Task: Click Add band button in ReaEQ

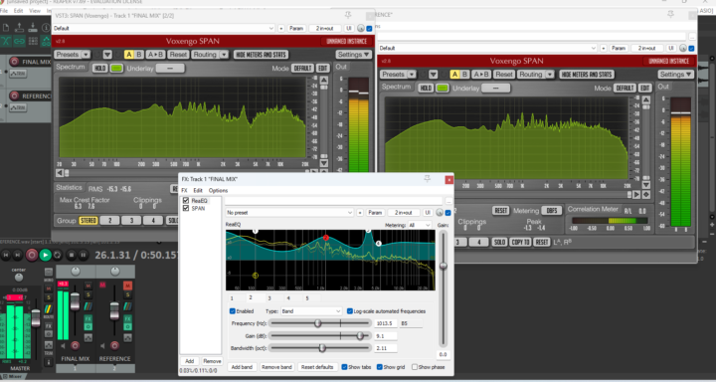Action: tap(242, 367)
